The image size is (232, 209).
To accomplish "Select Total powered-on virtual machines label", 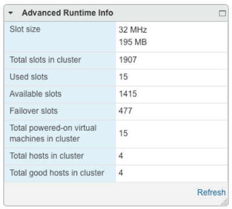I will pyautogui.click(x=53, y=134).
